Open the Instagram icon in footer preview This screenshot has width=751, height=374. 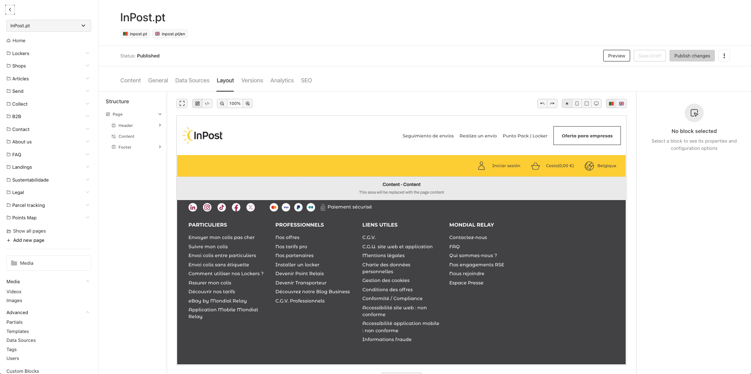point(207,207)
